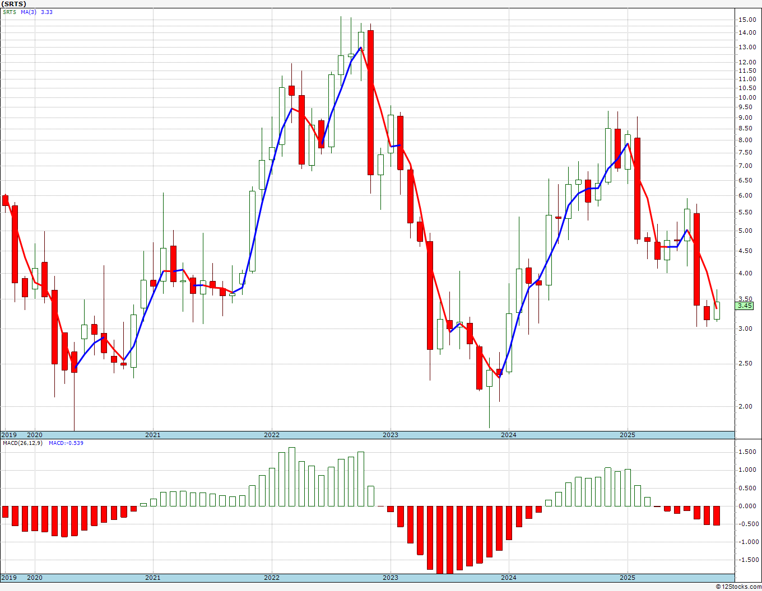This screenshot has height=591, width=762.
Task: Click 2021 on the price chart time axis
Action: tap(152, 435)
